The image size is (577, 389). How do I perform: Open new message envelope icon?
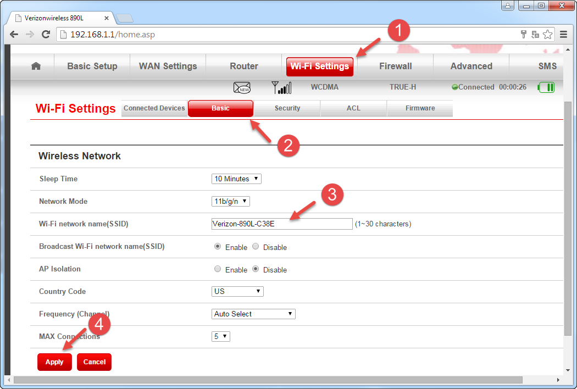click(242, 87)
